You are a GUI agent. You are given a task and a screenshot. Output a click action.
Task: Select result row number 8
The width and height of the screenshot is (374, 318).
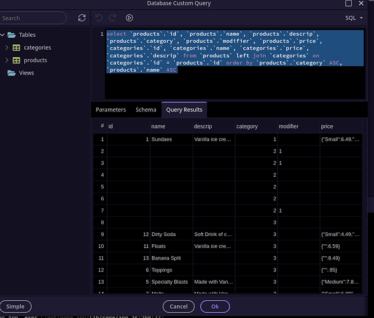(100, 223)
